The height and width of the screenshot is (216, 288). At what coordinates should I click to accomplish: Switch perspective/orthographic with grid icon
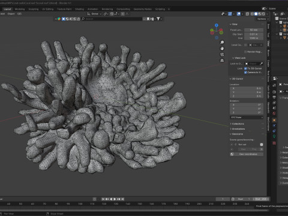point(222,61)
